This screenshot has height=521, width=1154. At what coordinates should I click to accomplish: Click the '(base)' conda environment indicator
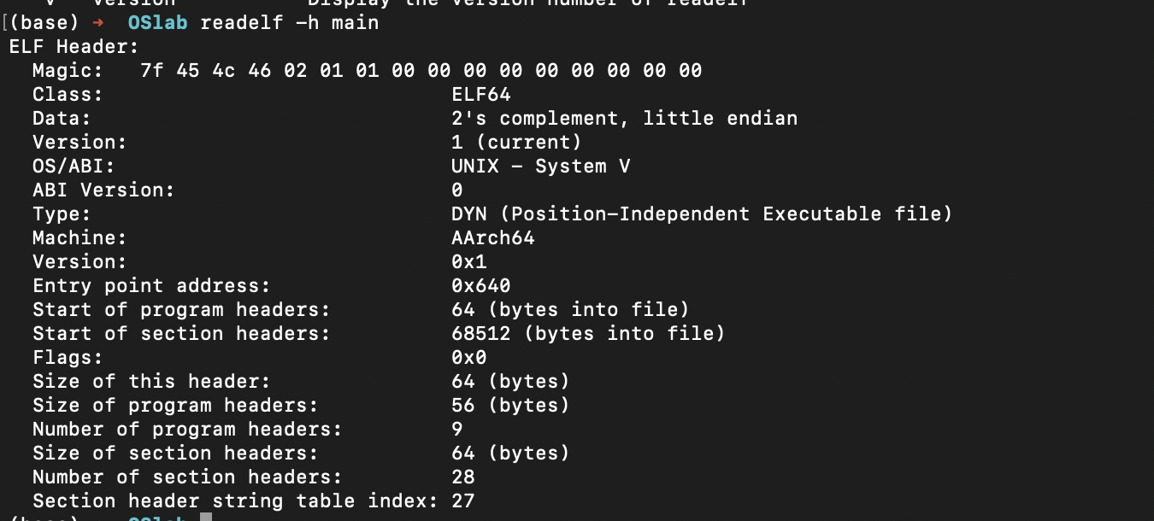(x=44, y=23)
